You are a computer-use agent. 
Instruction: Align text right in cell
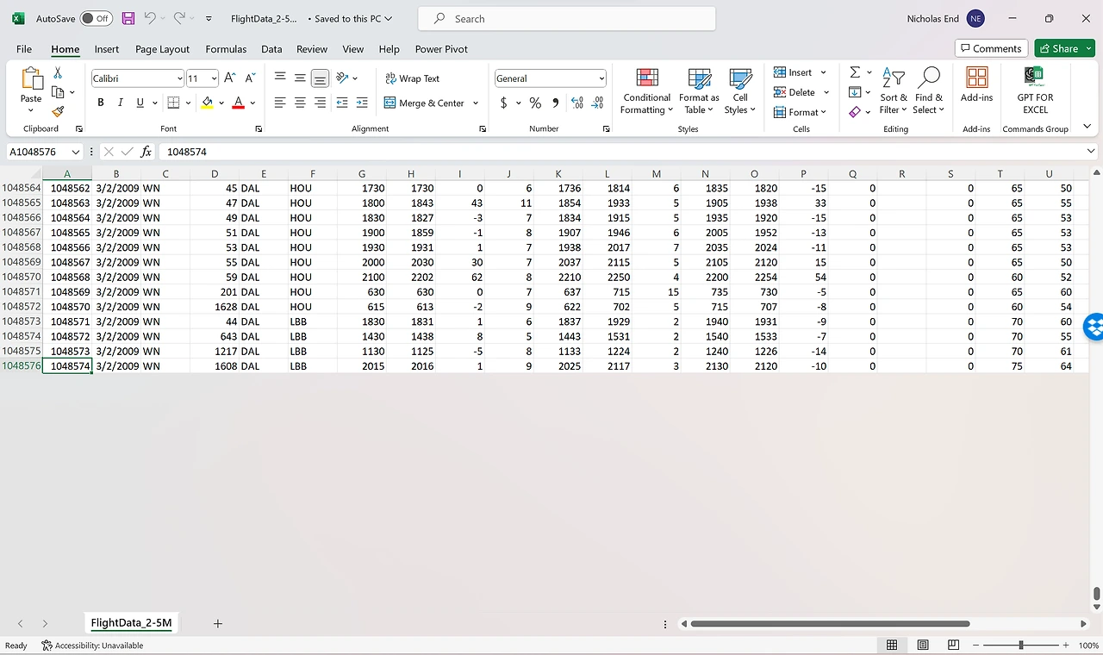click(x=320, y=103)
